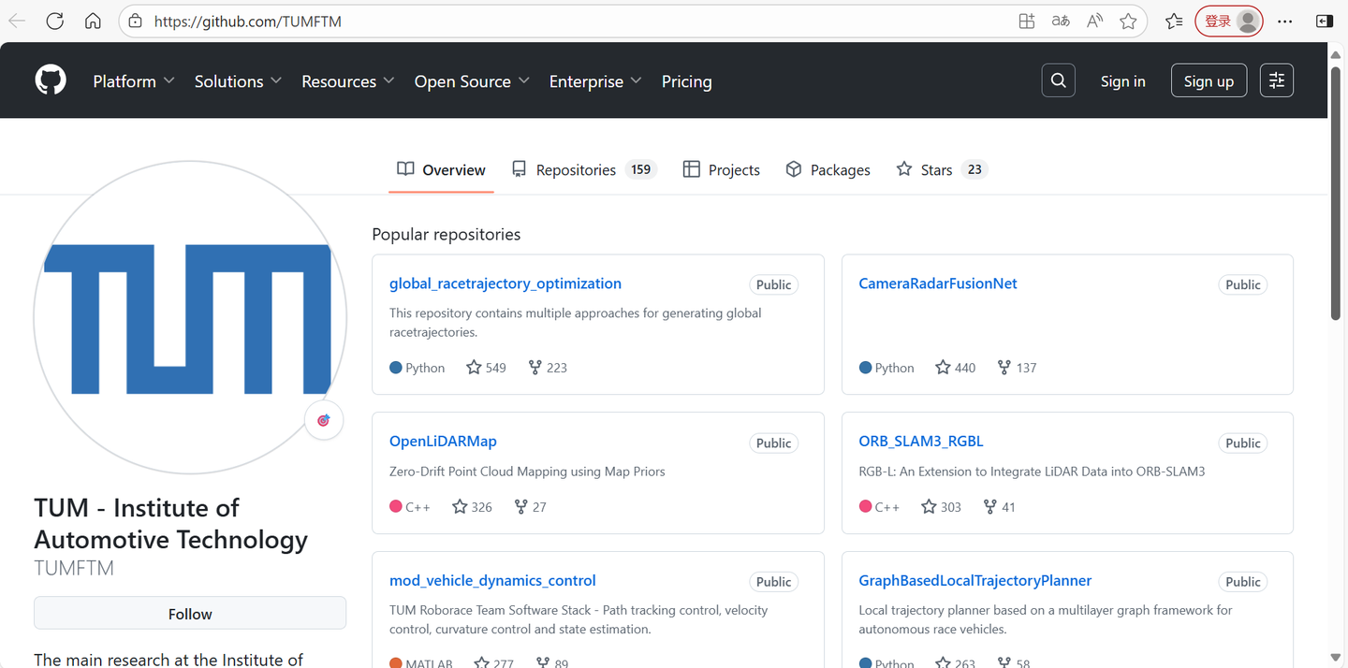Screen dimensions: 1348x668
Task: Click star count 440 of CameraRadarFusionNet
Action: pyautogui.click(x=956, y=368)
